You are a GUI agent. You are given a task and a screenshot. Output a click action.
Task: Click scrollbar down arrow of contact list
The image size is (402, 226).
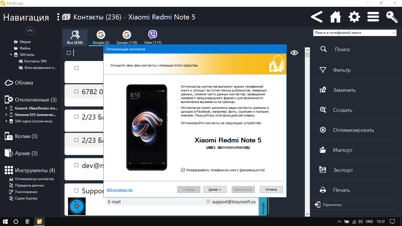pos(308,214)
